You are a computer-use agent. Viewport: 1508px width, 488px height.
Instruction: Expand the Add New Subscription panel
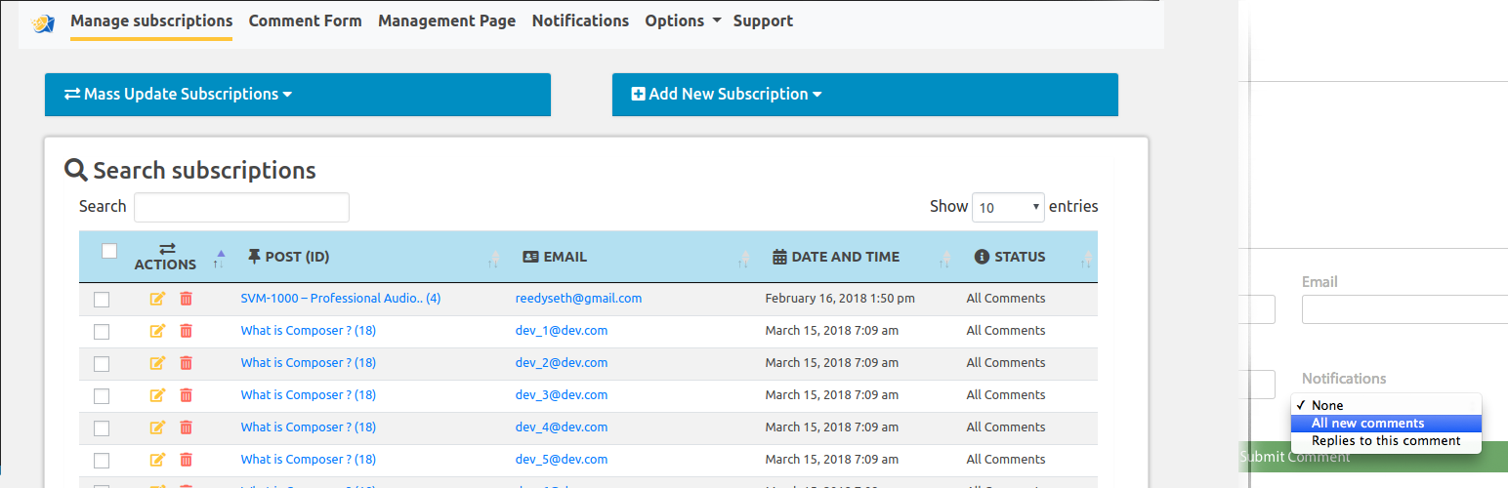[x=727, y=95]
